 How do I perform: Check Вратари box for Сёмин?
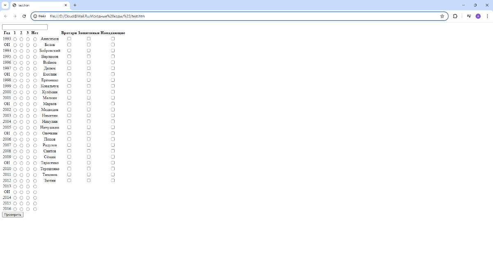pos(69,157)
